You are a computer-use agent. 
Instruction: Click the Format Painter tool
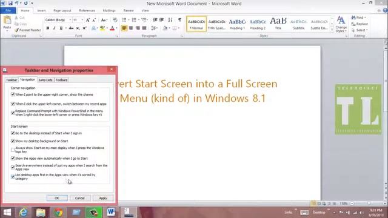[27, 30]
